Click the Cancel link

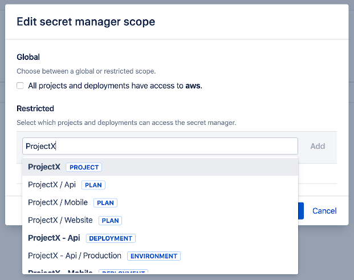[x=324, y=211]
